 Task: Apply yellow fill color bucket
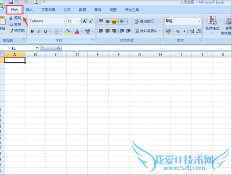[x=67, y=31]
